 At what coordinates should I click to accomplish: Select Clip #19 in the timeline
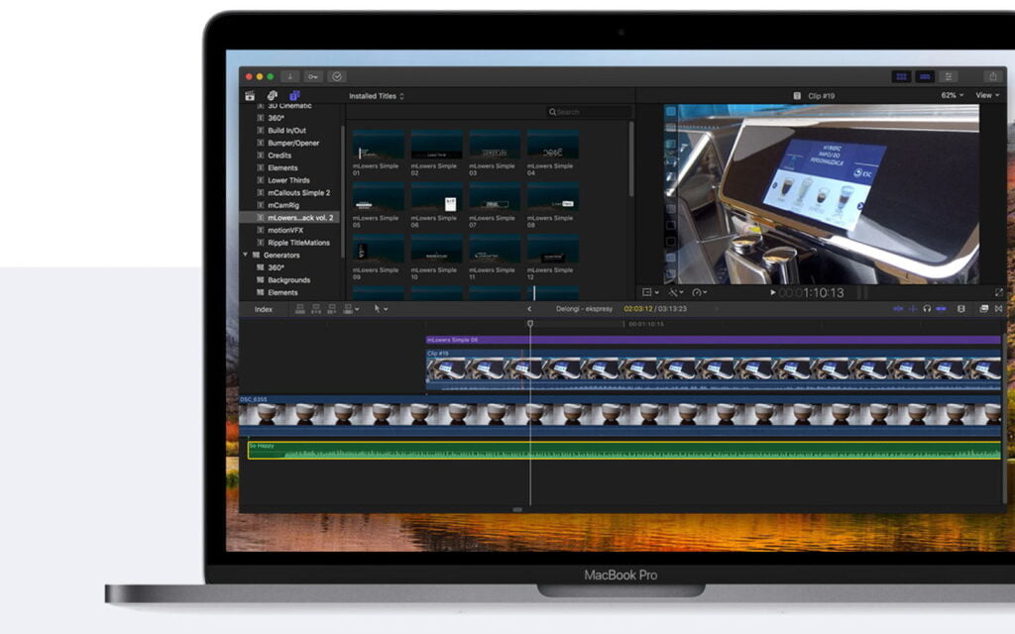click(x=714, y=370)
